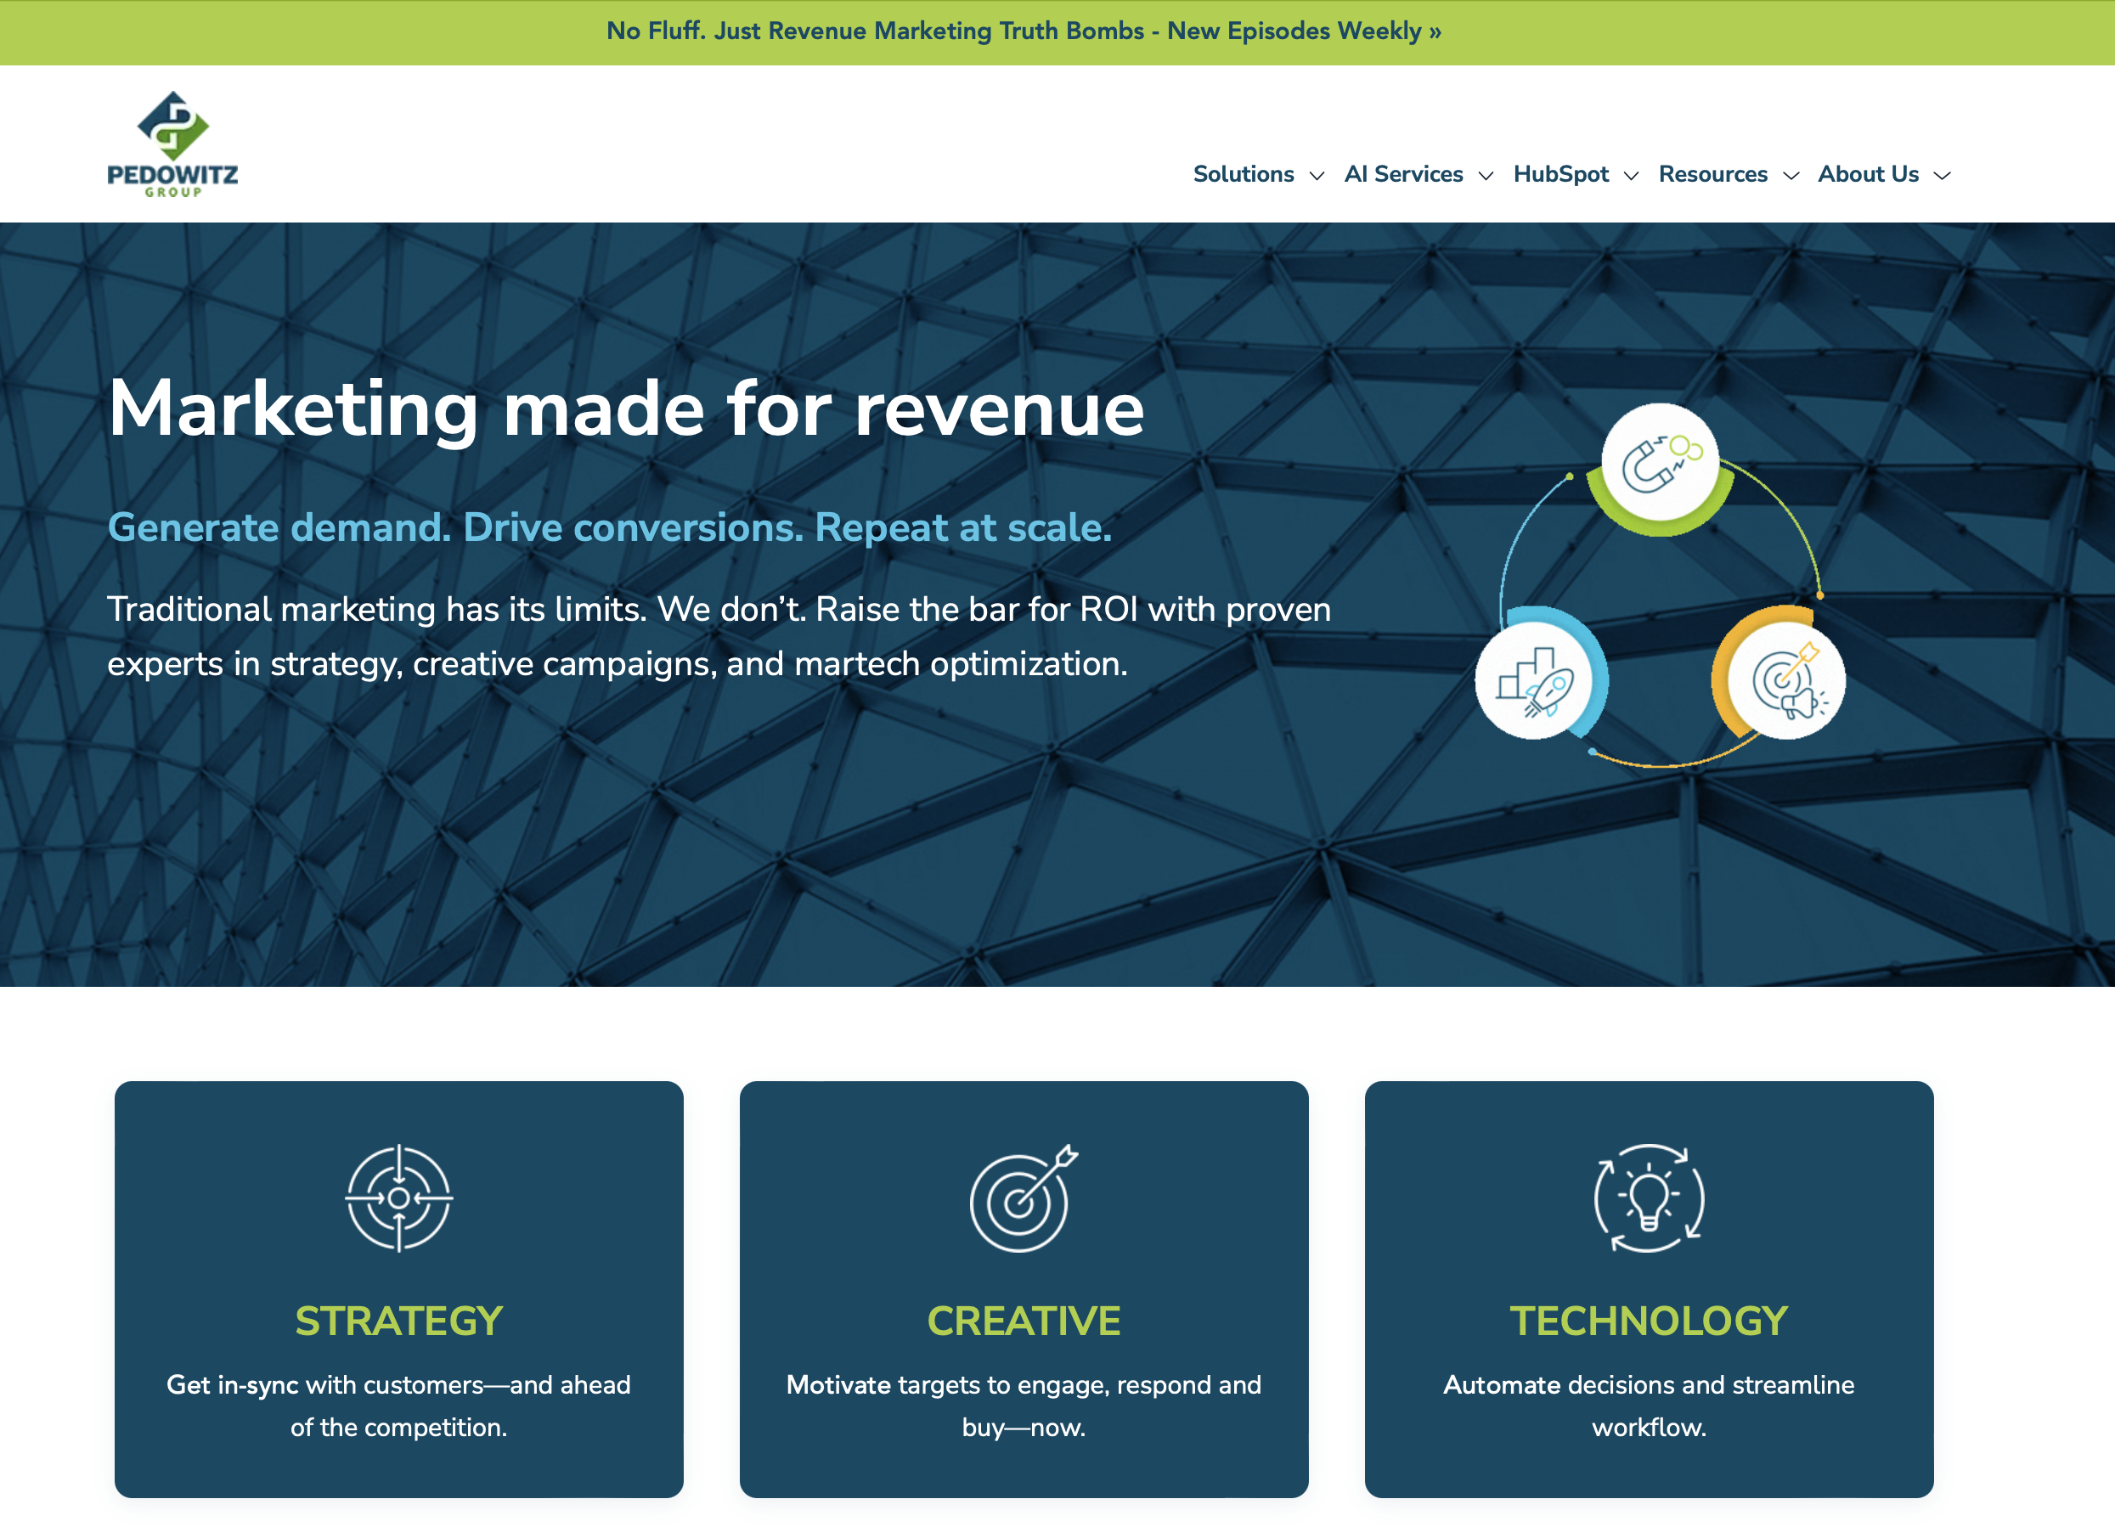Expand the About Us chevron arrow

pos(1943,176)
